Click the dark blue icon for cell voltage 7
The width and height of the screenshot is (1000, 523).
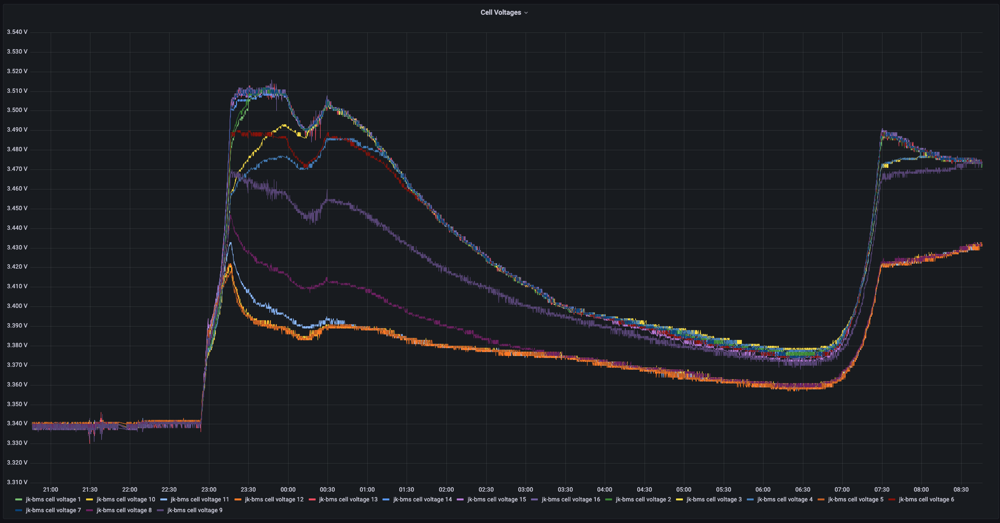pyautogui.click(x=19, y=510)
